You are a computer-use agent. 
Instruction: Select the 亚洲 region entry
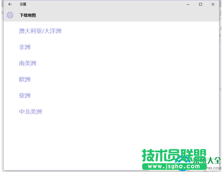25,96
